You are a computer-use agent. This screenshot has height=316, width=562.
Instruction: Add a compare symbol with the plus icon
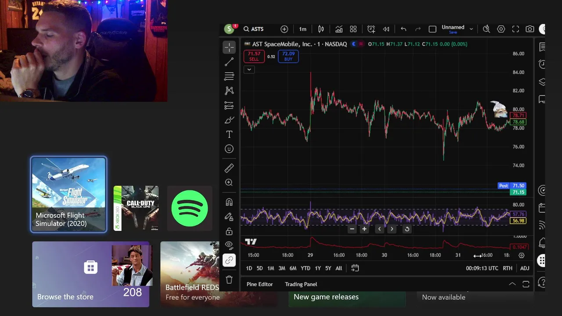coord(285,29)
